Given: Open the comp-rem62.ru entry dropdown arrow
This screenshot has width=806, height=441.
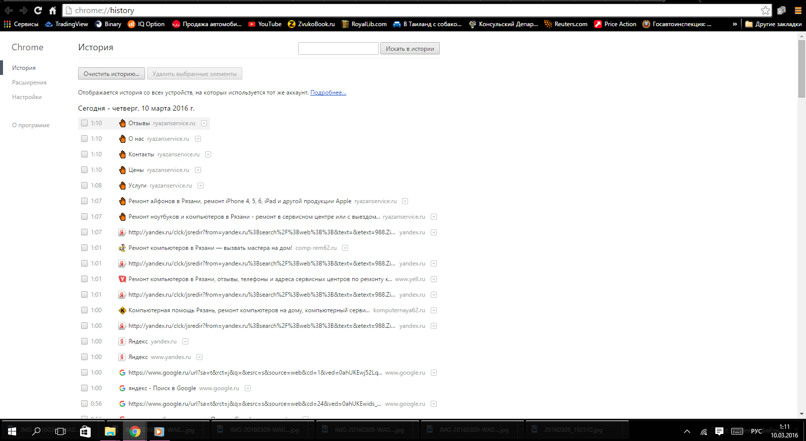Looking at the screenshot, I should point(345,248).
